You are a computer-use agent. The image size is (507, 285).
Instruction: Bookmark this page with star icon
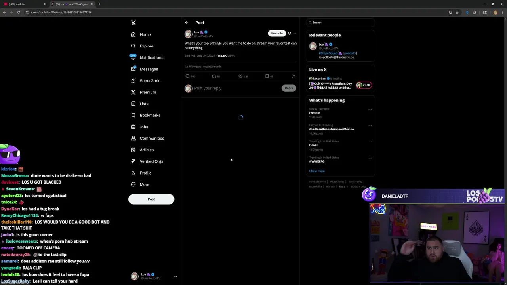click(x=457, y=12)
